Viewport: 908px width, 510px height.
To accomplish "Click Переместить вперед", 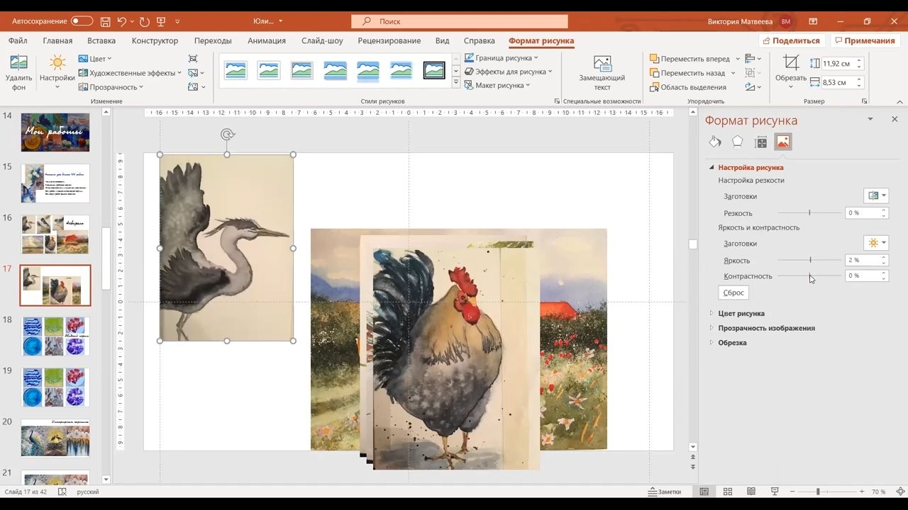I will 690,59.
